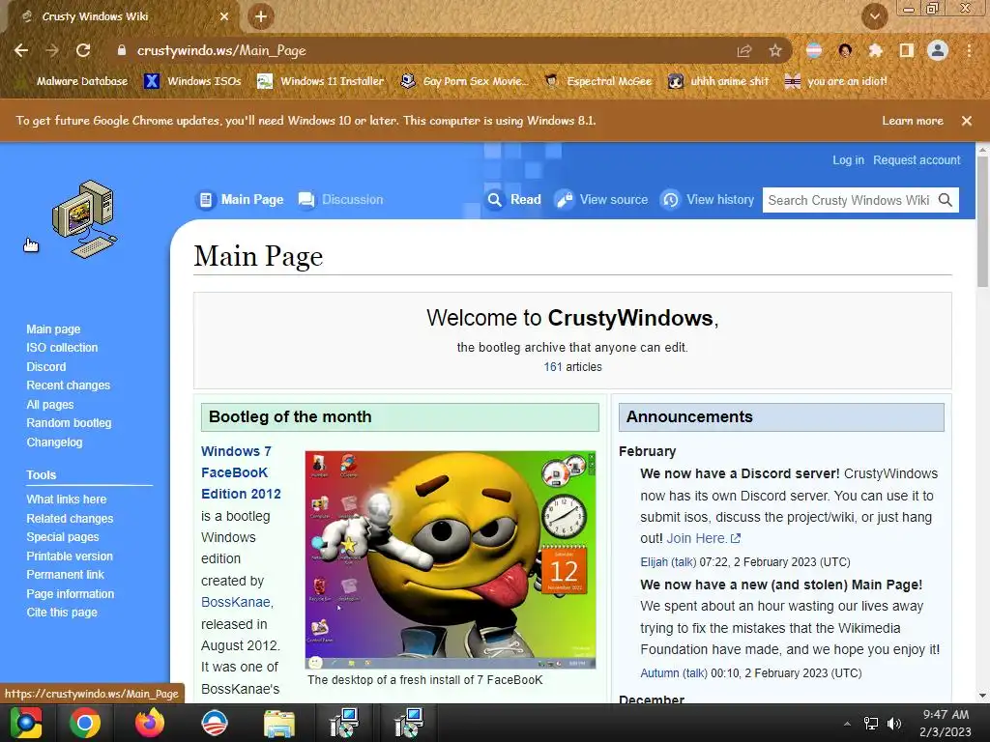Click the page vertical scrollbar thumb
This screenshot has height=742, width=990.
[x=982, y=221]
